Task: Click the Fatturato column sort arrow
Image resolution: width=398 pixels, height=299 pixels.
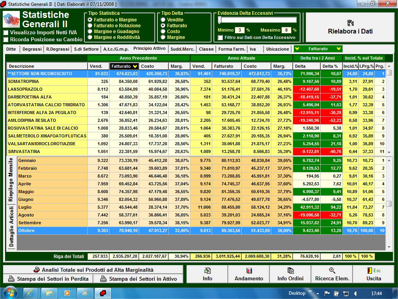Action: [x=135, y=66]
